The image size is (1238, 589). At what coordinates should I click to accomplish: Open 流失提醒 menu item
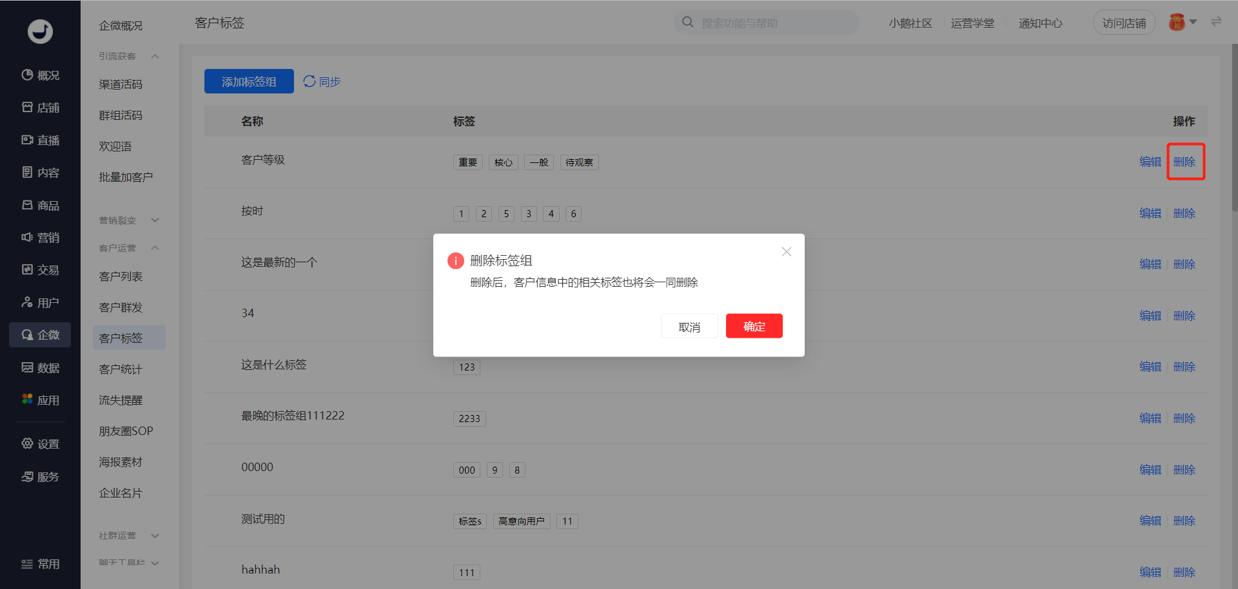click(121, 400)
